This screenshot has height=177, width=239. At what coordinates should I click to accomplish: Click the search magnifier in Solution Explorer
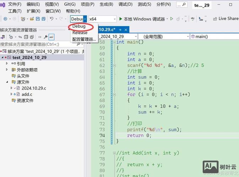click(78, 44)
